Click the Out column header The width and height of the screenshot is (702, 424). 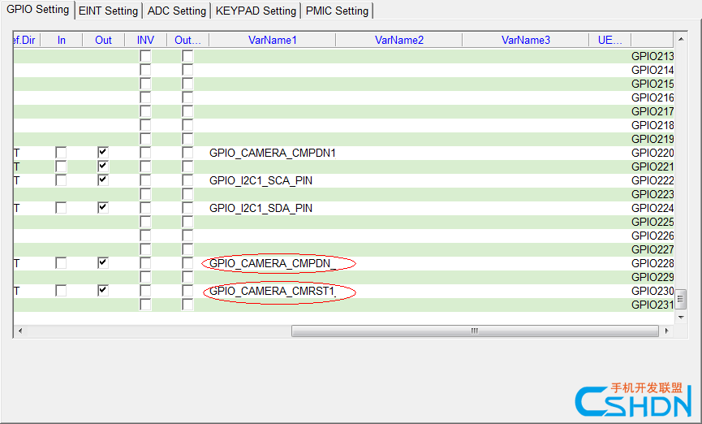click(103, 40)
